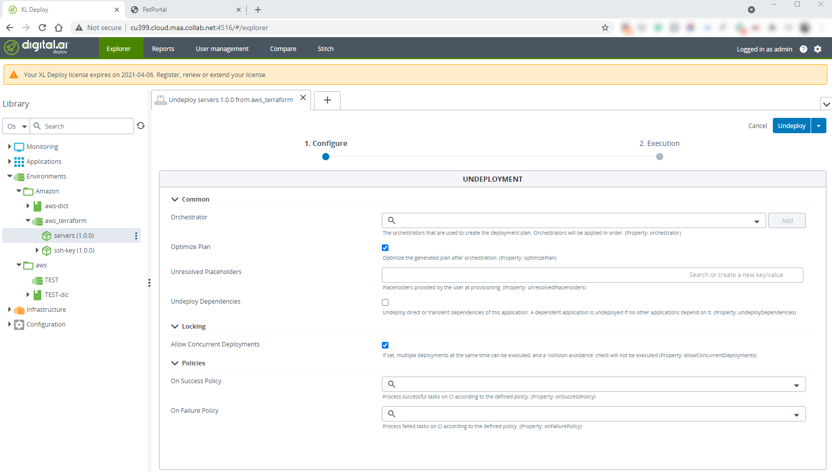Click the aws-dict dictionary icon

tap(38, 206)
